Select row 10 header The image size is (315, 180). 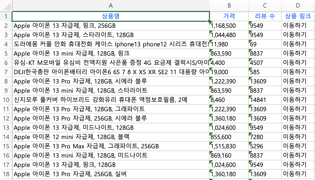click(x=6, y=100)
